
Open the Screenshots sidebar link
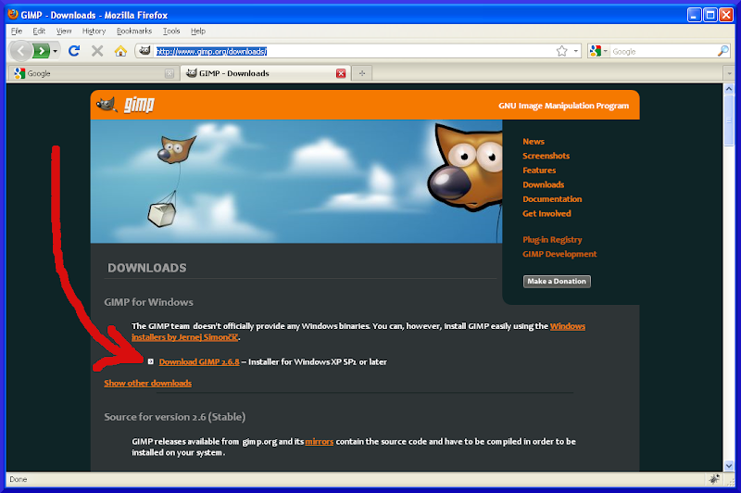546,156
